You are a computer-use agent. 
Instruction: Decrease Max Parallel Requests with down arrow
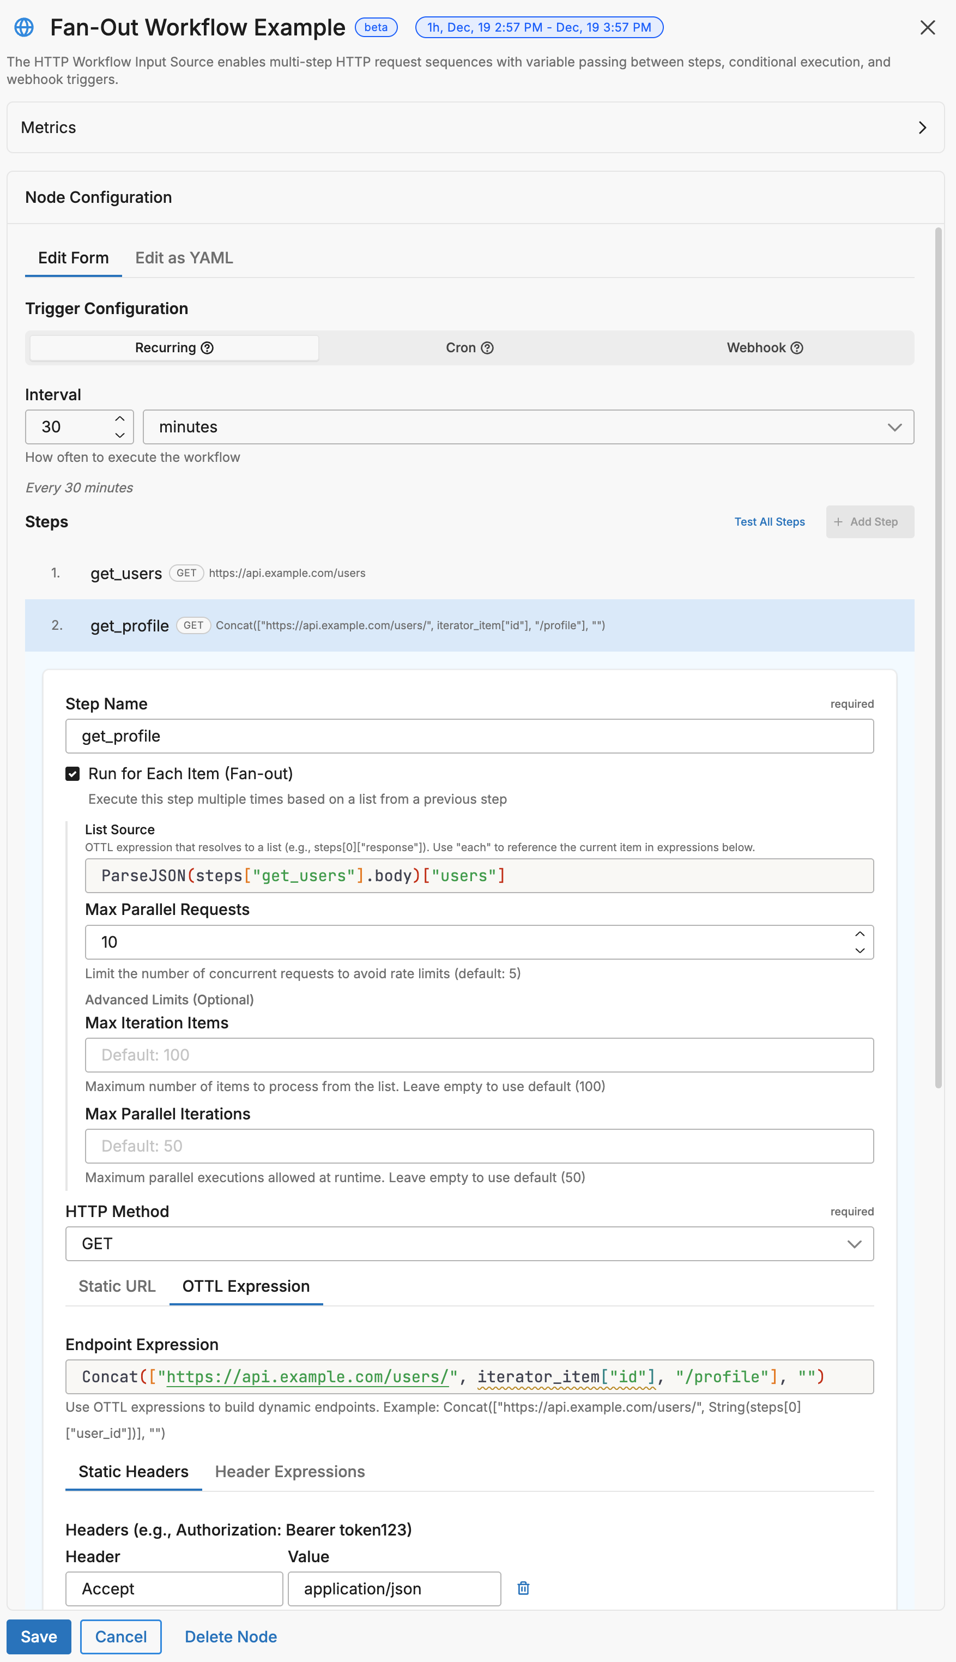coord(859,949)
